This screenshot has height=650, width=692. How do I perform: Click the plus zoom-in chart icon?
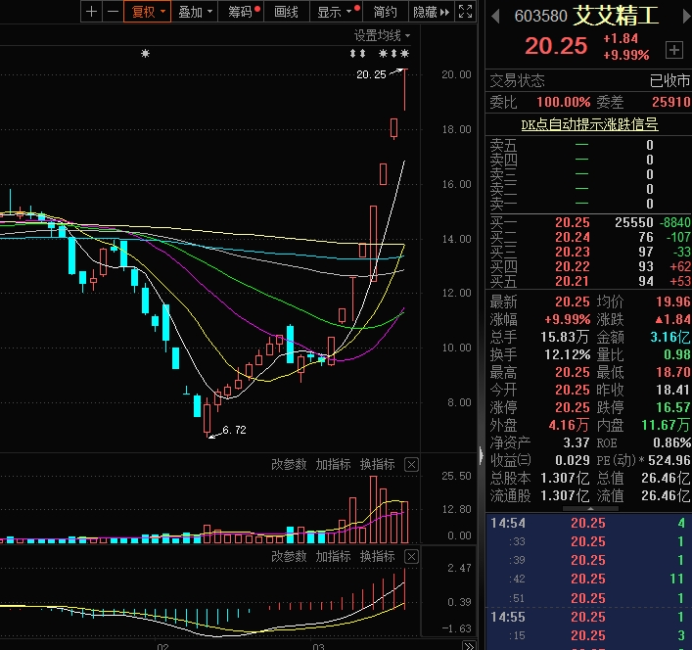pyautogui.click(x=91, y=12)
